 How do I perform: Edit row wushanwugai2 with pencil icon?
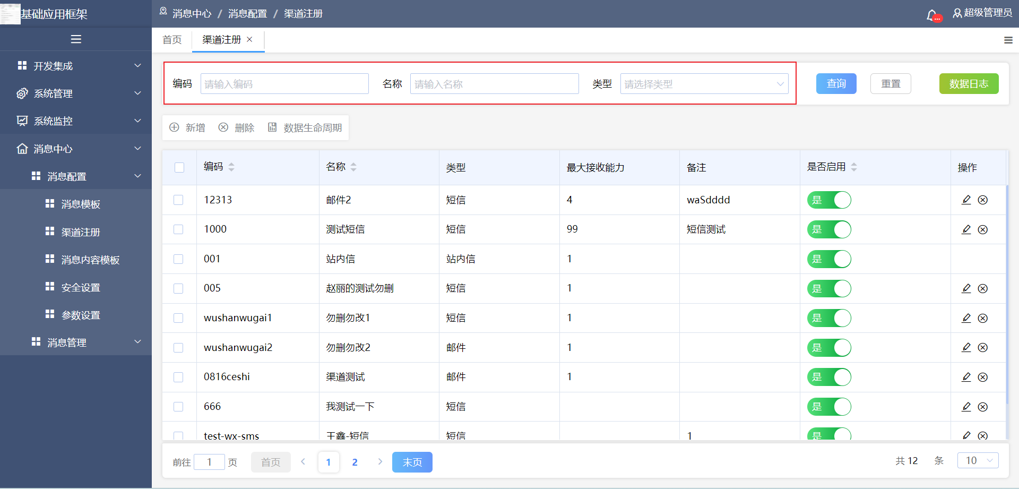pos(966,347)
